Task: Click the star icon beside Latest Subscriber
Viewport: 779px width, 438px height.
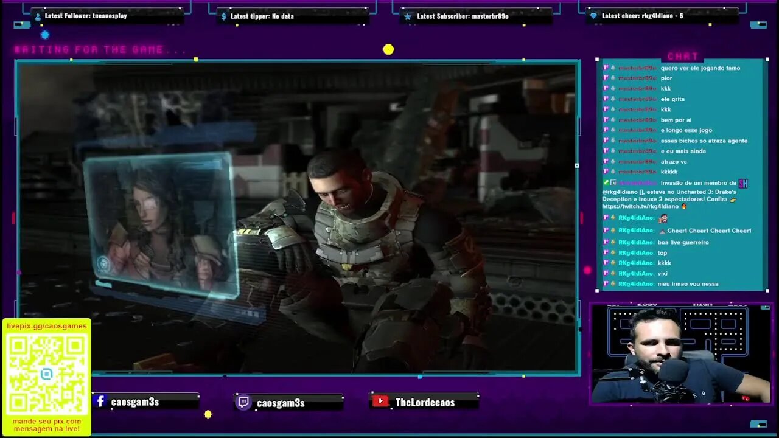Action: pos(407,16)
